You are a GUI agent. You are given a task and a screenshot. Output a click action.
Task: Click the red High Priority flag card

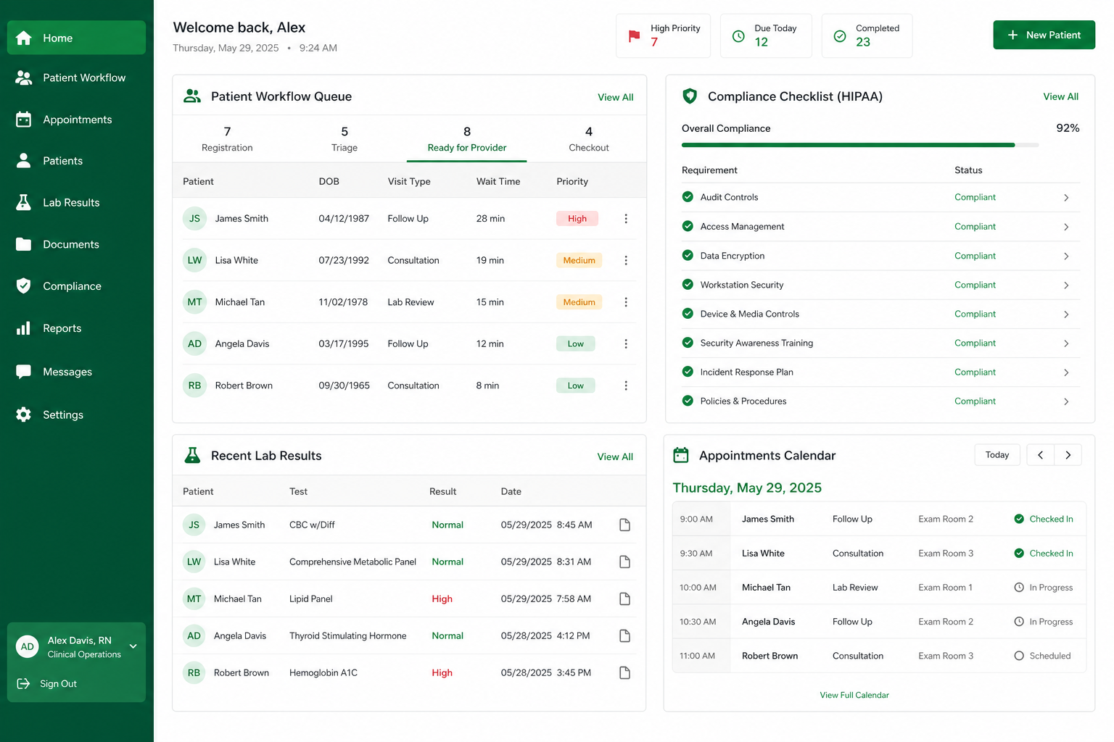pyautogui.click(x=663, y=36)
